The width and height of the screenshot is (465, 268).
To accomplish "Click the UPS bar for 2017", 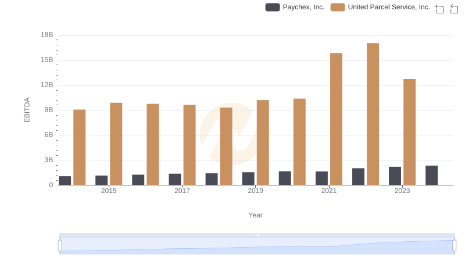I will pos(189,145).
